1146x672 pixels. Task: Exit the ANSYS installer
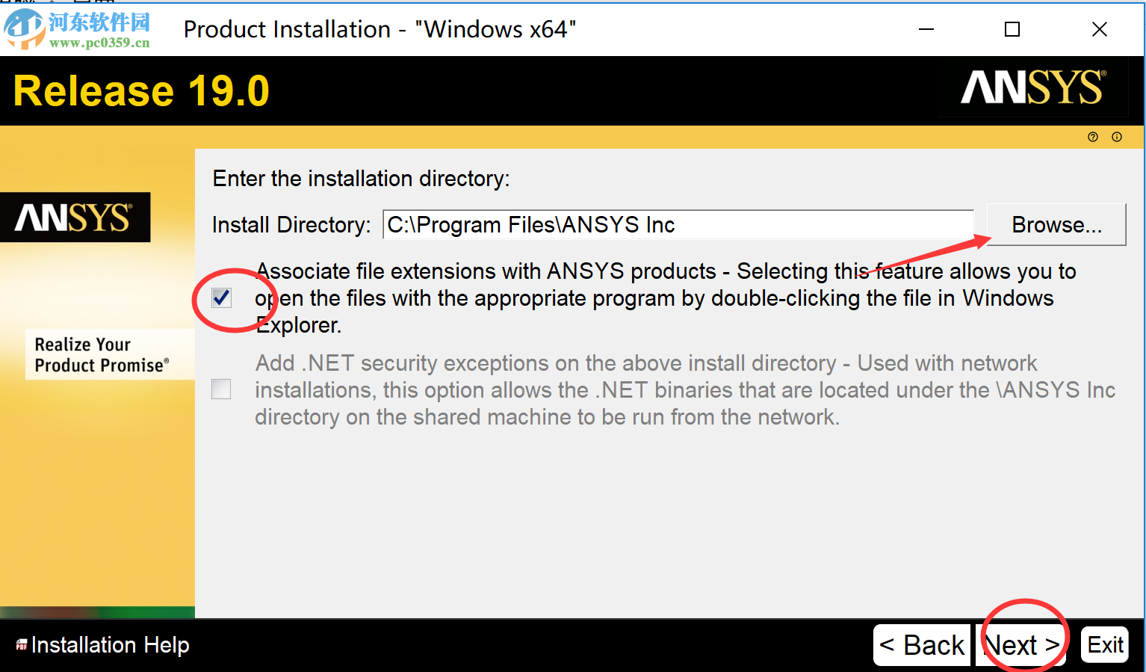(x=1105, y=645)
